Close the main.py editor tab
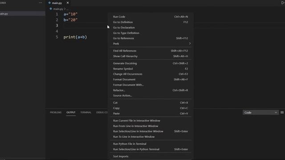The image size is (285, 160). [x=68, y=3]
